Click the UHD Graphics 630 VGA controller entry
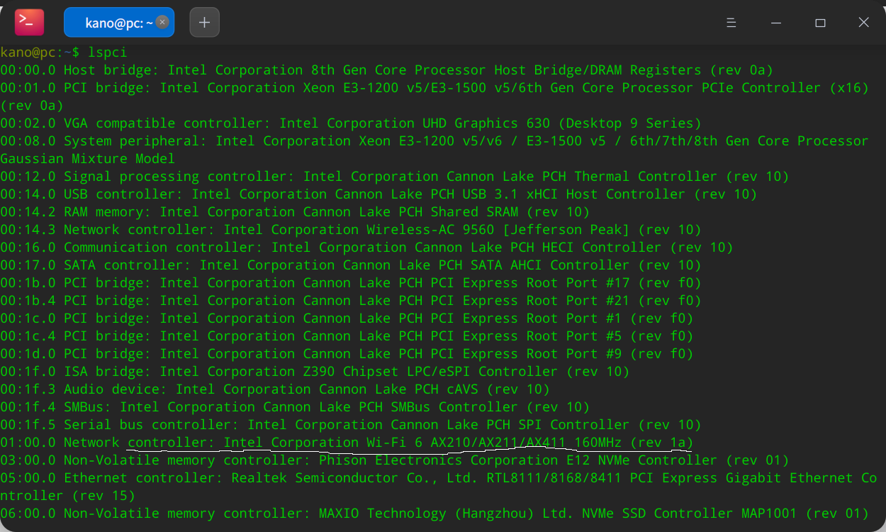Image resolution: width=886 pixels, height=532 pixels. click(354, 123)
